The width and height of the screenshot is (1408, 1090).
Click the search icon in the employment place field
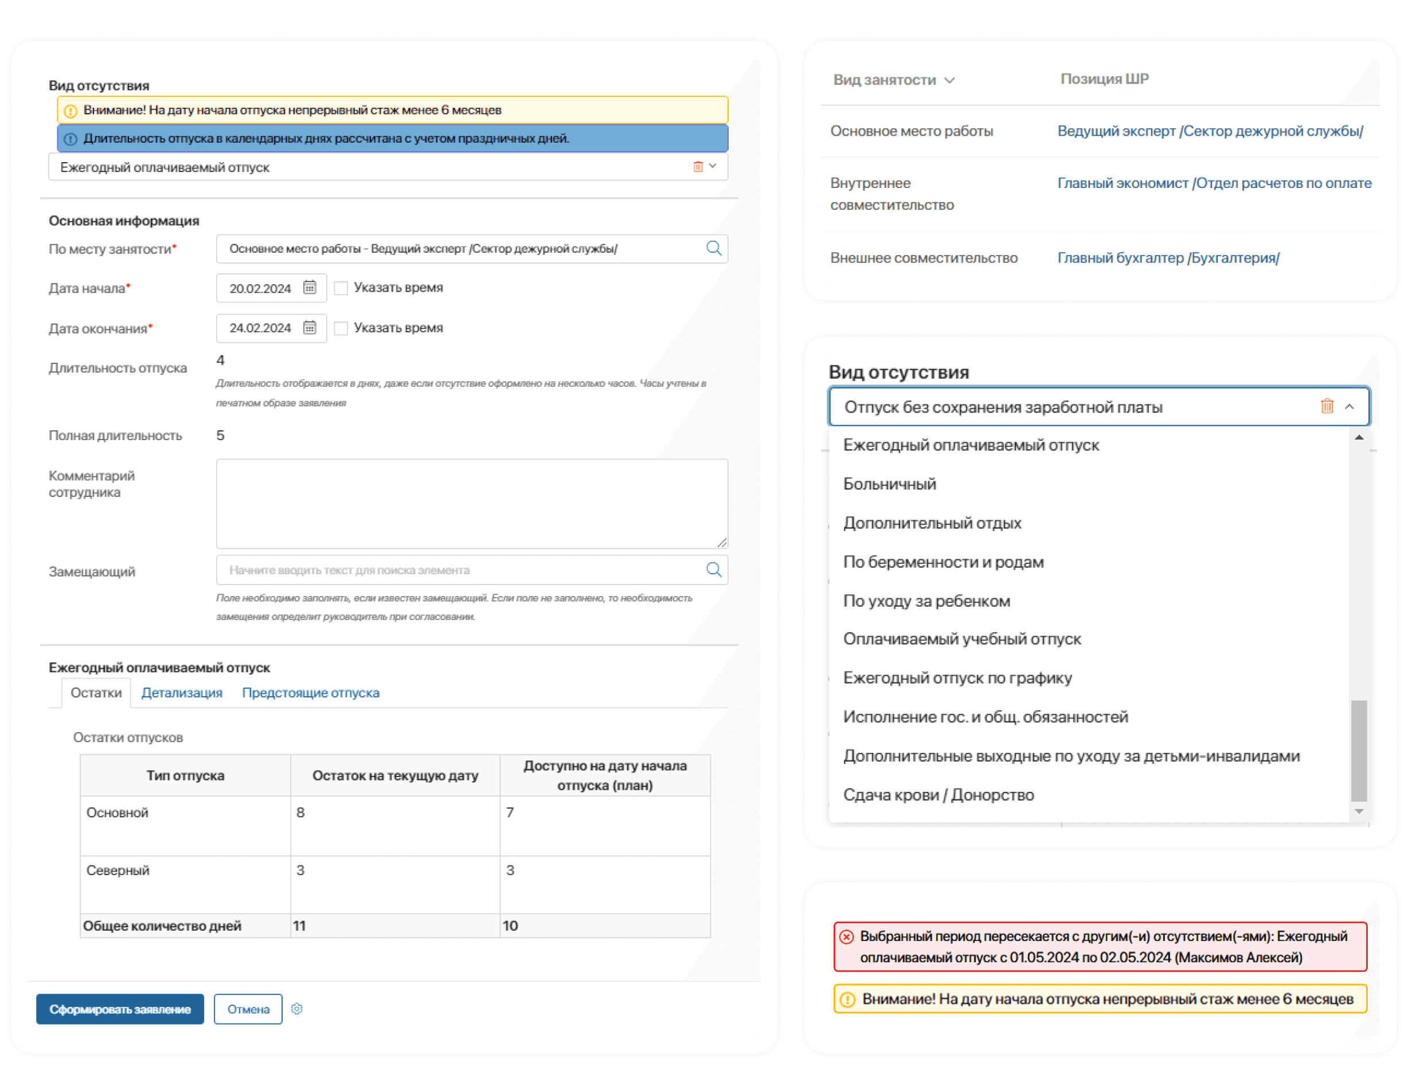(714, 248)
